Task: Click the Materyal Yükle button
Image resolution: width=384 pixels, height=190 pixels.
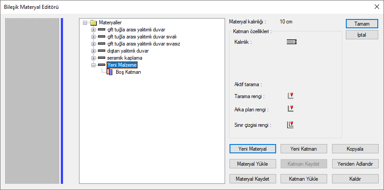Action: pyautogui.click(x=253, y=164)
